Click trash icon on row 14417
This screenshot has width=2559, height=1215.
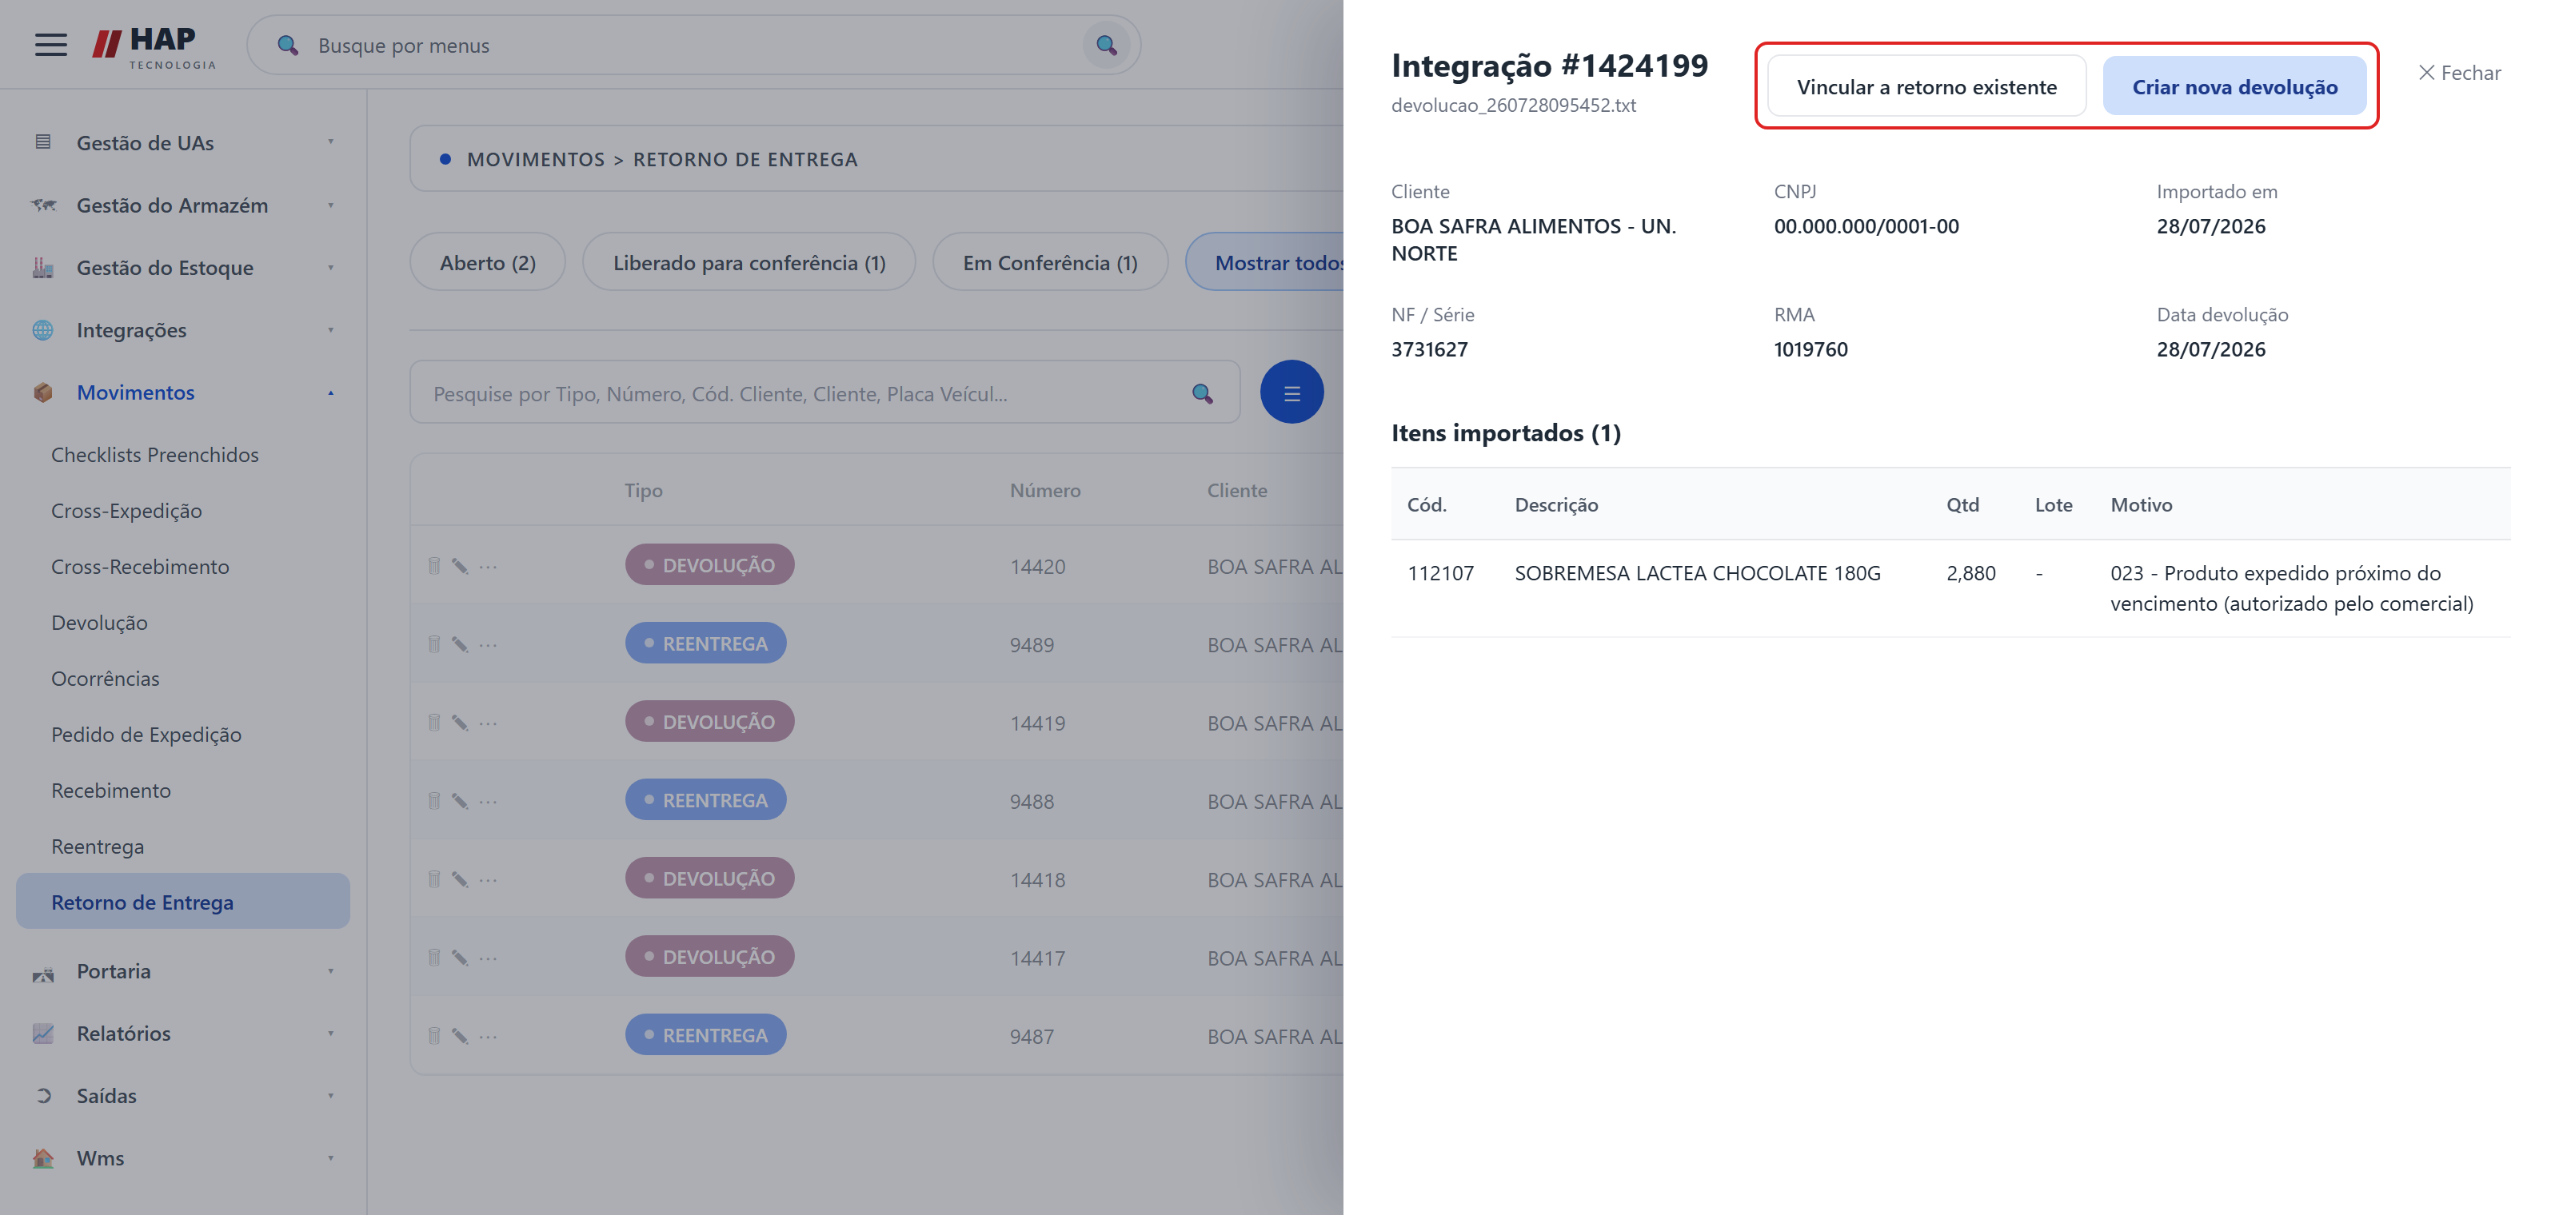(x=434, y=958)
